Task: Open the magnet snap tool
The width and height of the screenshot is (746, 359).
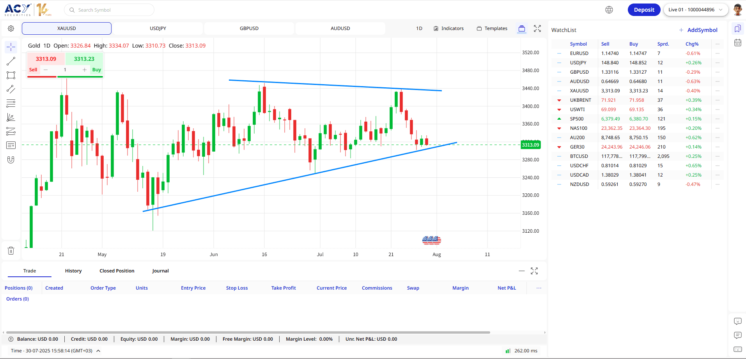Action: pyautogui.click(x=11, y=159)
